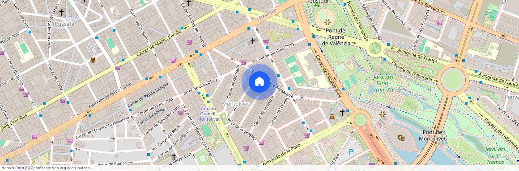
Task: Select the Pont de Montolivet label
Action: pos(433,135)
